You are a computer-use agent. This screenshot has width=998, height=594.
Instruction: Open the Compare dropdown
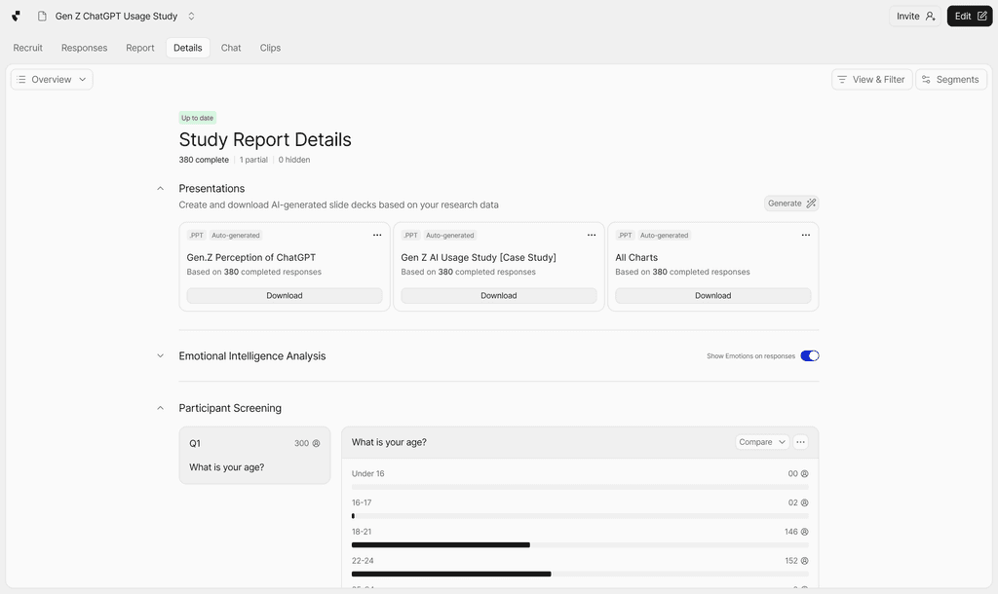(762, 442)
